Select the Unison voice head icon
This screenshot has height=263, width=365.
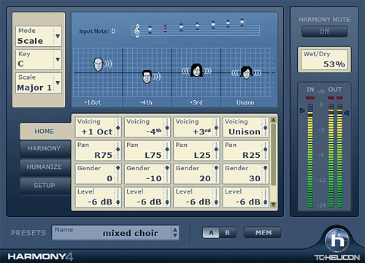point(246,72)
